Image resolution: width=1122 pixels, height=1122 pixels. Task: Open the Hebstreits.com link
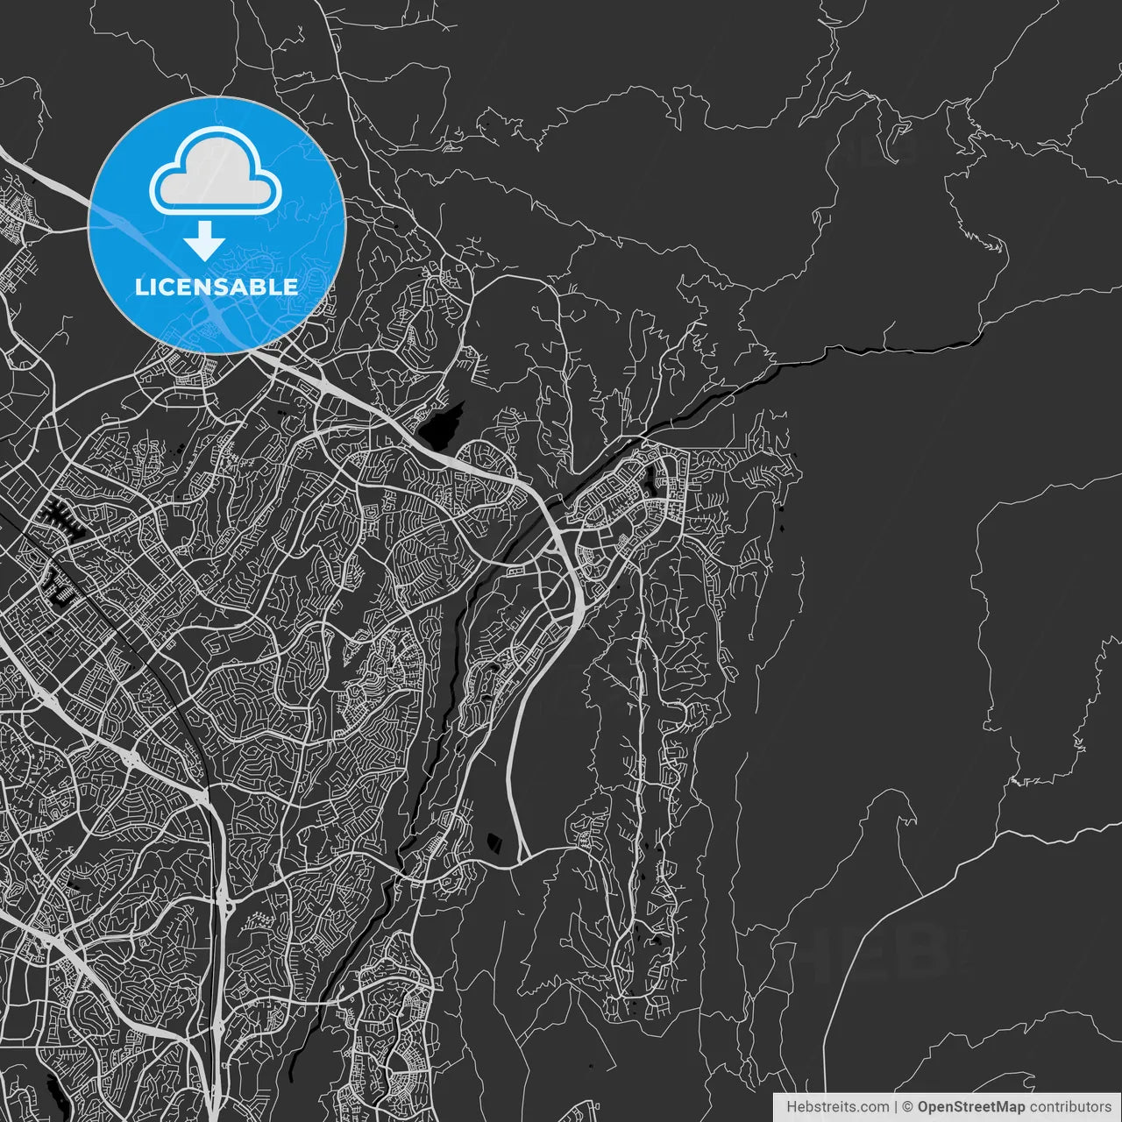click(837, 1107)
